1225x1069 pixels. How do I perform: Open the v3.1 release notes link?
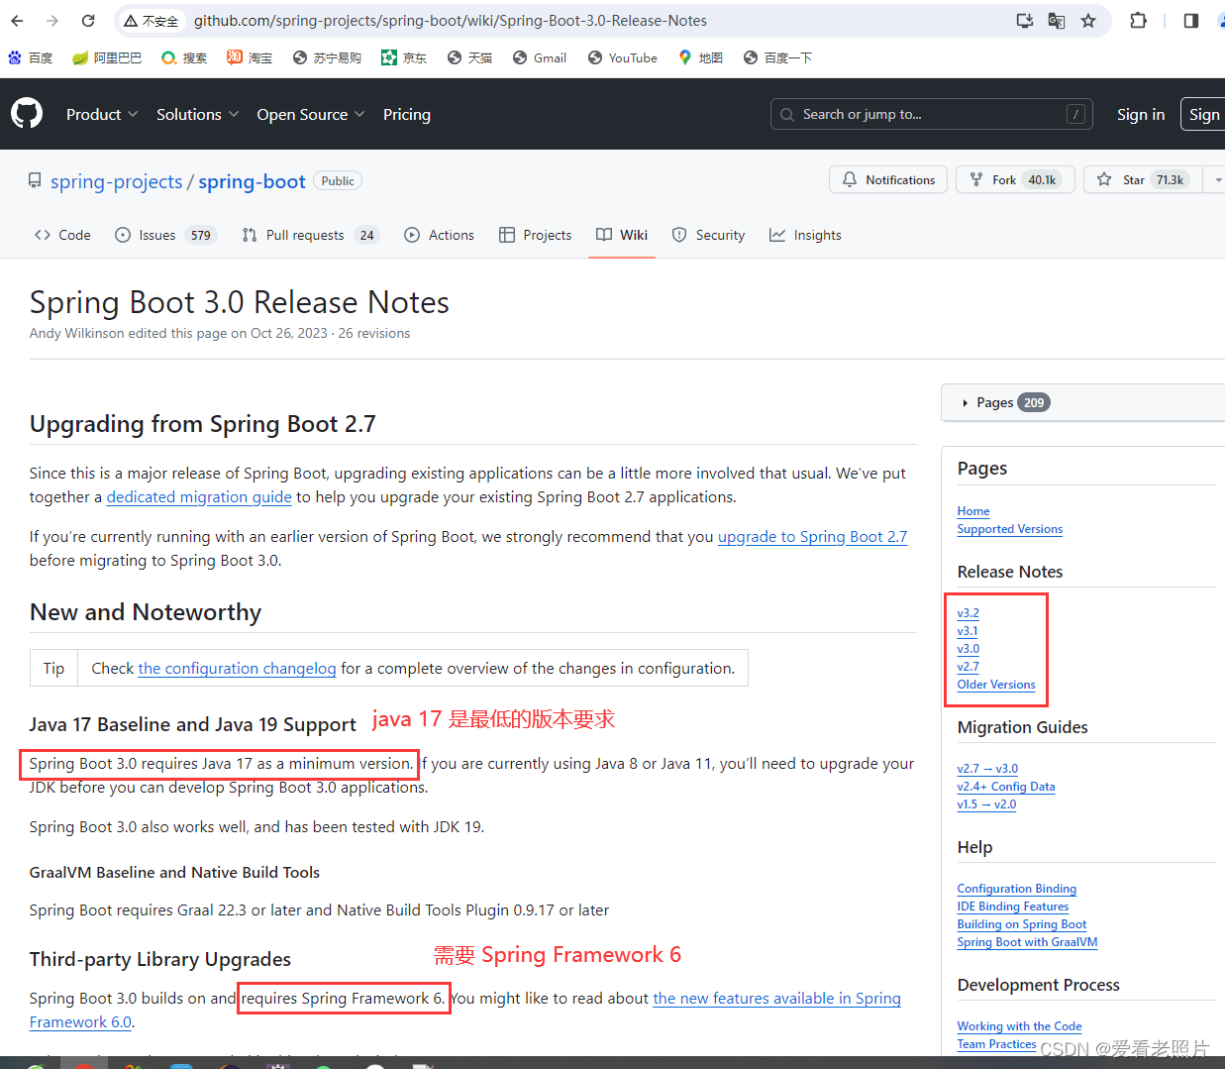pyautogui.click(x=968, y=631)
